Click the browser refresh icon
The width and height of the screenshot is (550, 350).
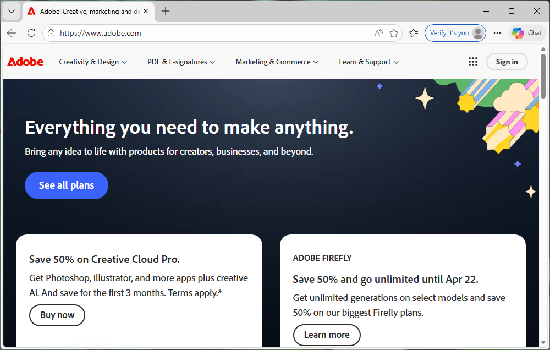31,33
